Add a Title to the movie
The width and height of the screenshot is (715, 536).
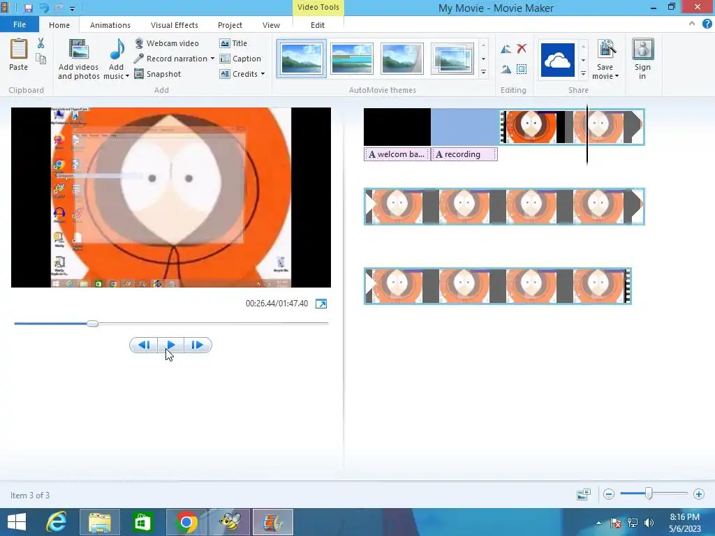(233, 43)
